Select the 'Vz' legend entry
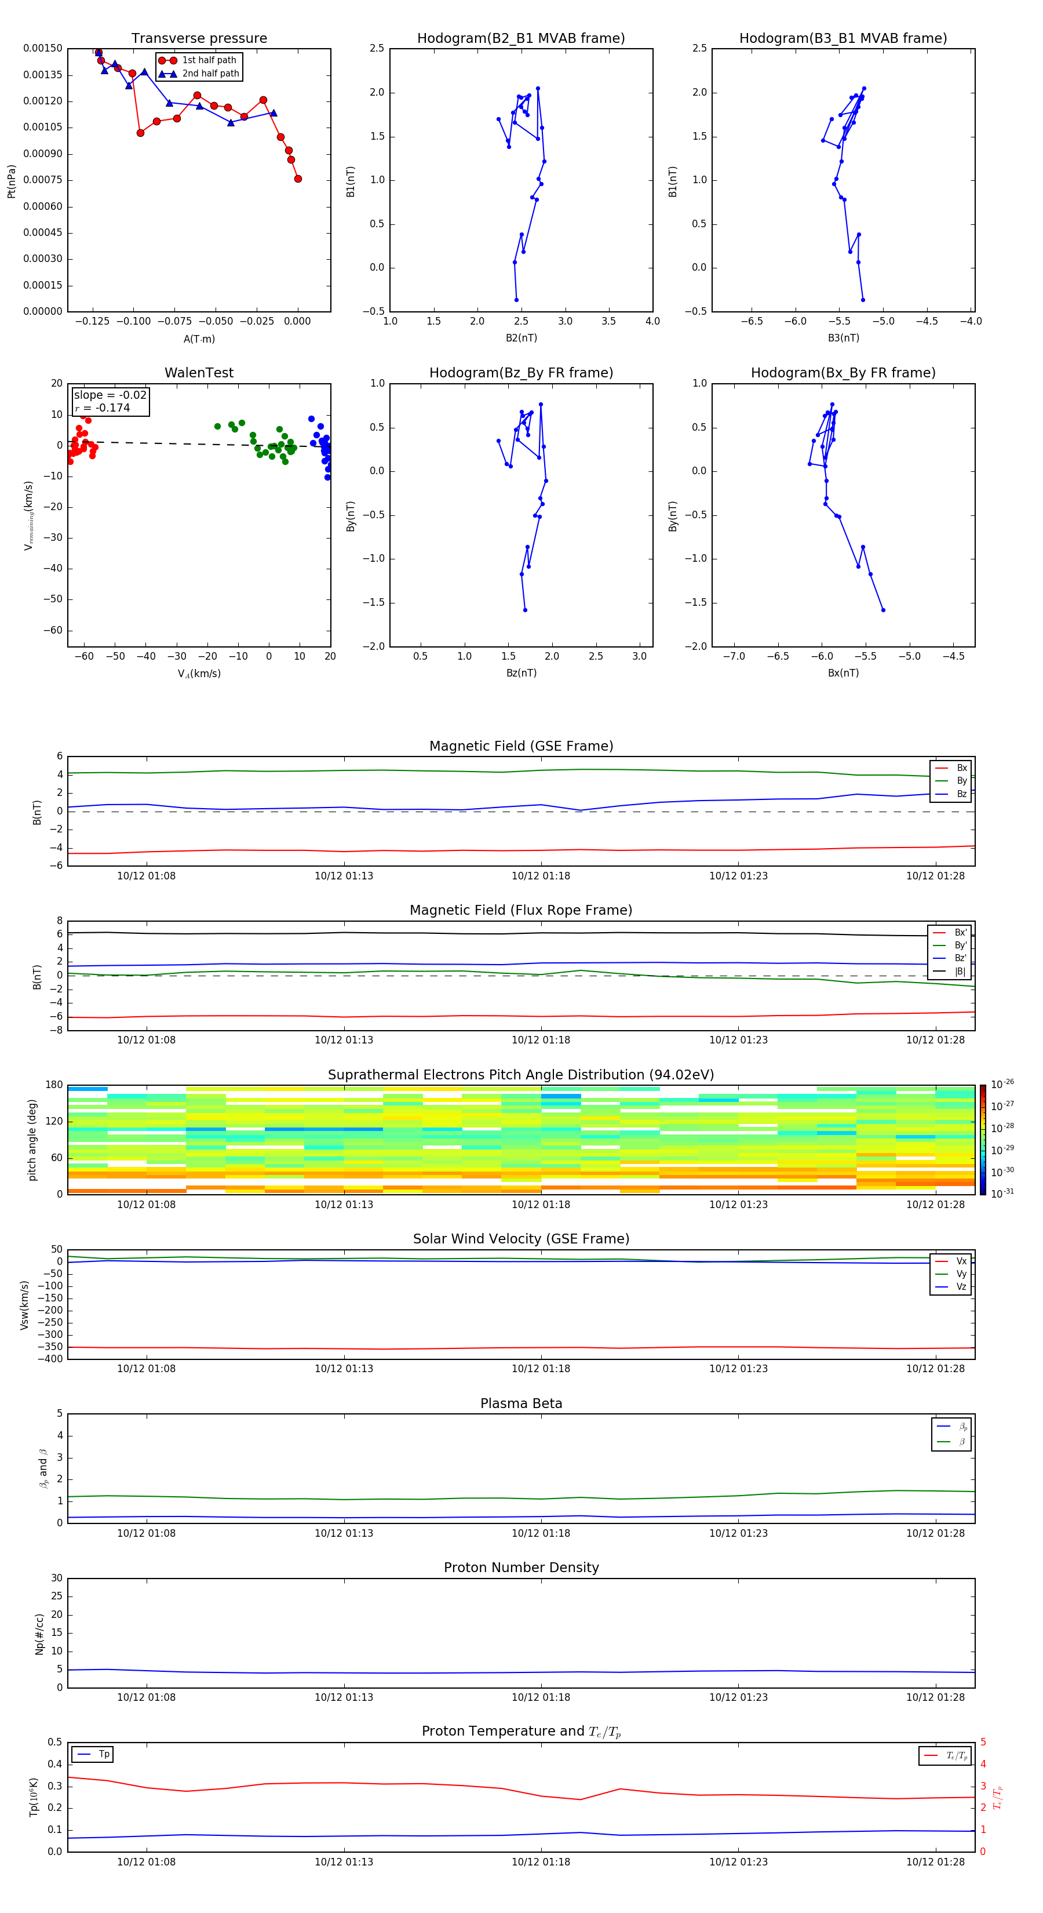The width and height of the screenshot is (1043, 1913). (951, 1287)
